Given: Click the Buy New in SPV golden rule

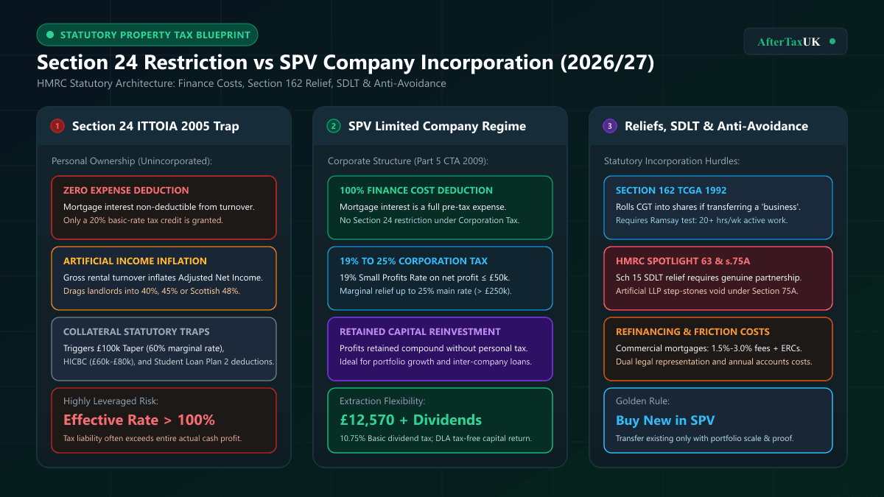Looking at the screenshot, I should tap(665, 420).
